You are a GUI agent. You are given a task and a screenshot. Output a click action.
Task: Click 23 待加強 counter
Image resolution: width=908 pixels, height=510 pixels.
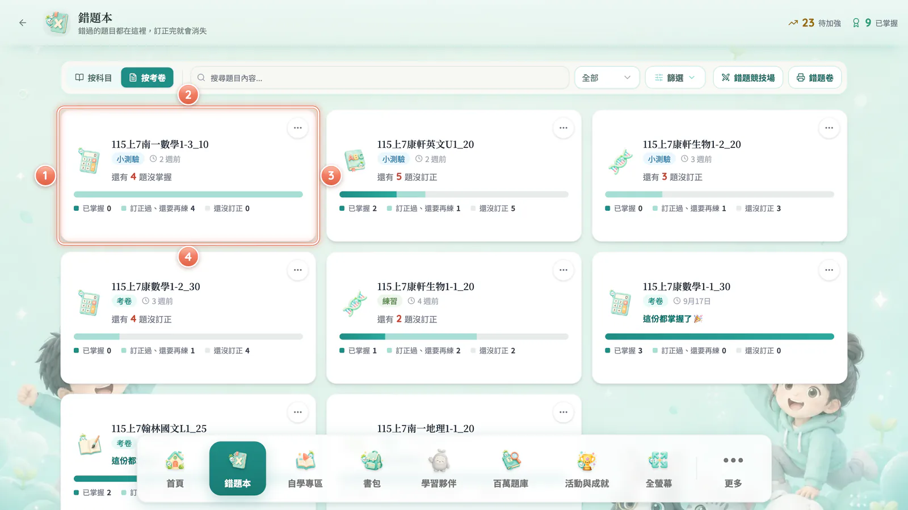pyautogui.click(x=814, y=23)
